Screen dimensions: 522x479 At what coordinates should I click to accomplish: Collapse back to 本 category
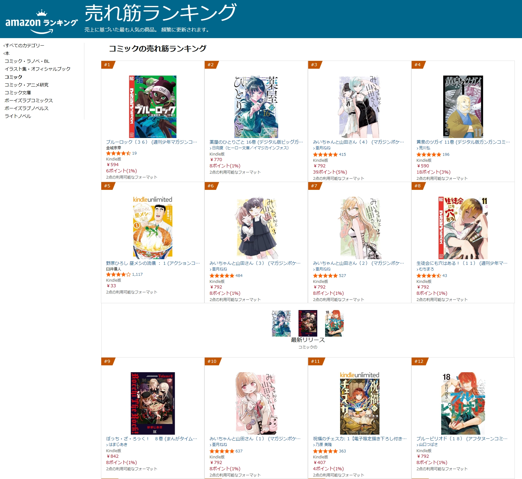(x=7, y=53)
